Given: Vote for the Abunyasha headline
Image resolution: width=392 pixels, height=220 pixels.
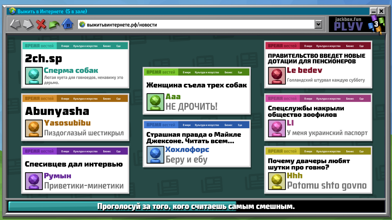Looking at the screenshot, I should [57, 111].
